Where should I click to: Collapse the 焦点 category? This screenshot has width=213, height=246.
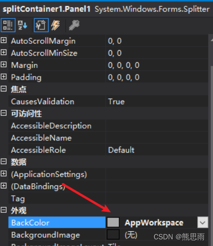pos(4,89)
